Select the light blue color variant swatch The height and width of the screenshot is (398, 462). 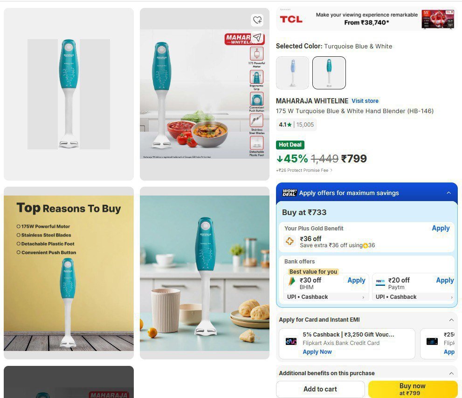[x=292, y=73]
